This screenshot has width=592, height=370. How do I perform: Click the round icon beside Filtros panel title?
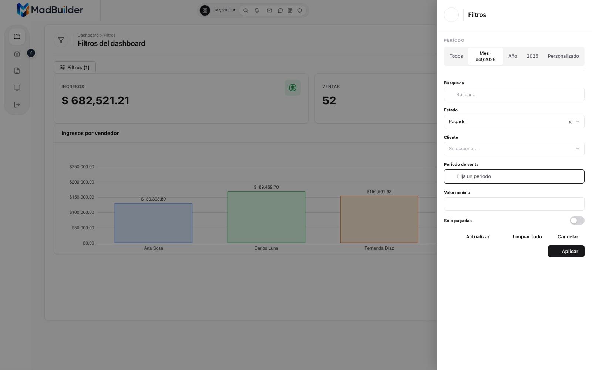point(451,15)
